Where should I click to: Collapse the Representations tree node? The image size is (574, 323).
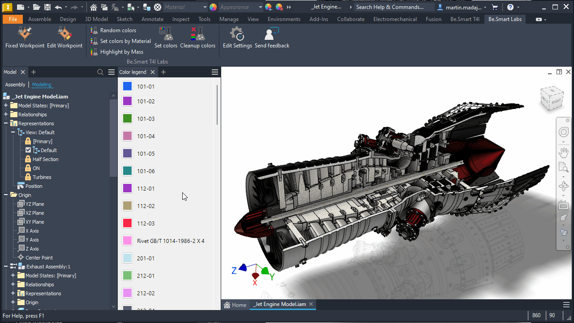pyautogui.click(x=6, y=123)
